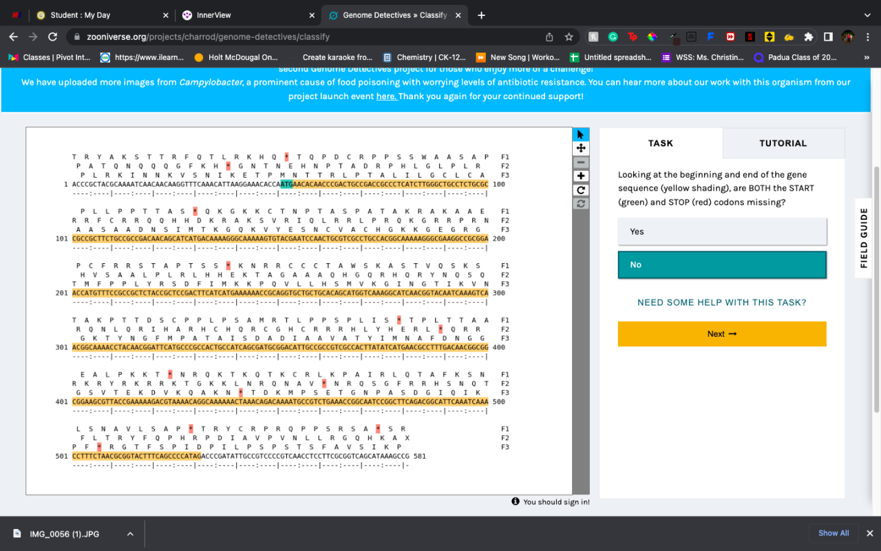Zoom out using the minus button
Image resolution: width=881 pixels, height=551 pixels.
pyautogui.click(x=581, y=163)
